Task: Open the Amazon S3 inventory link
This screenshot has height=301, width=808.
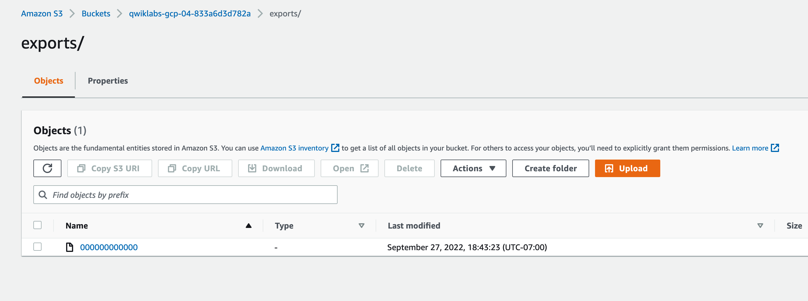Action: [294, 148]
